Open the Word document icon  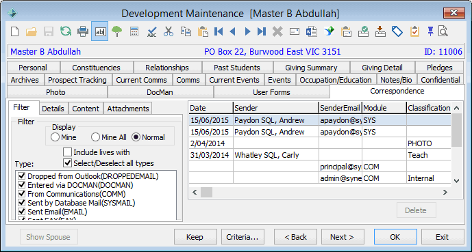tap(312, 31)
